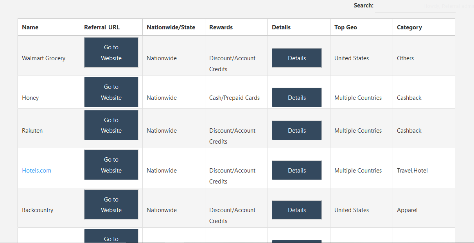
Task: Click United States in Walmart Grocery row
Action: [352, 58]
